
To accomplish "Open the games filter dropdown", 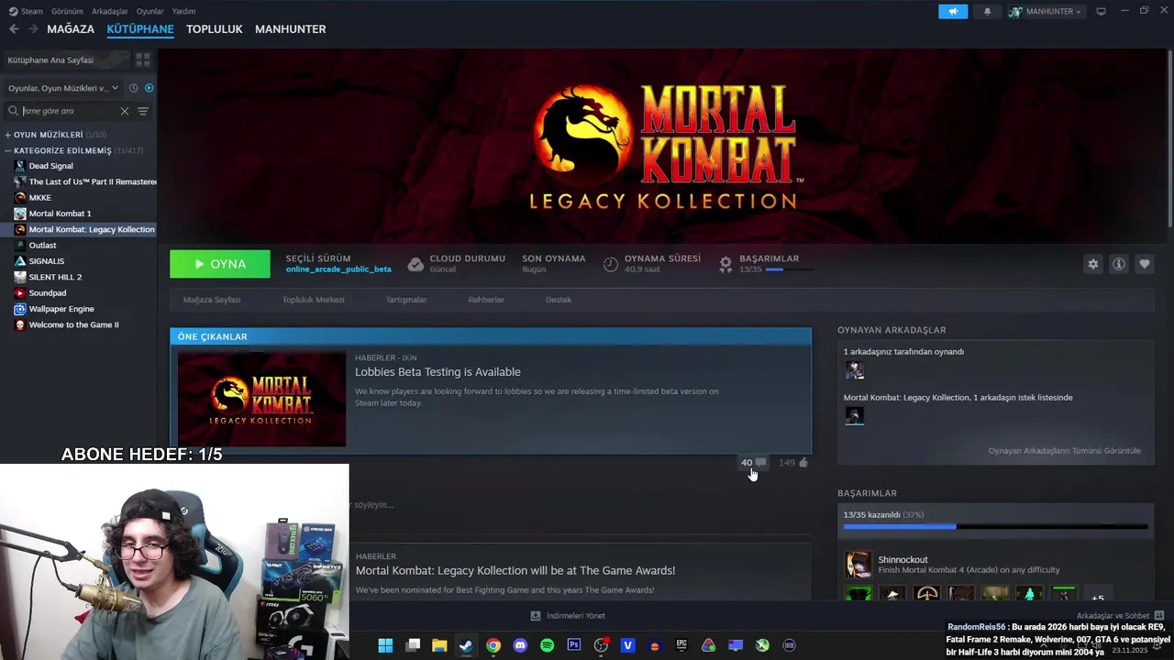I will point(63,88).
